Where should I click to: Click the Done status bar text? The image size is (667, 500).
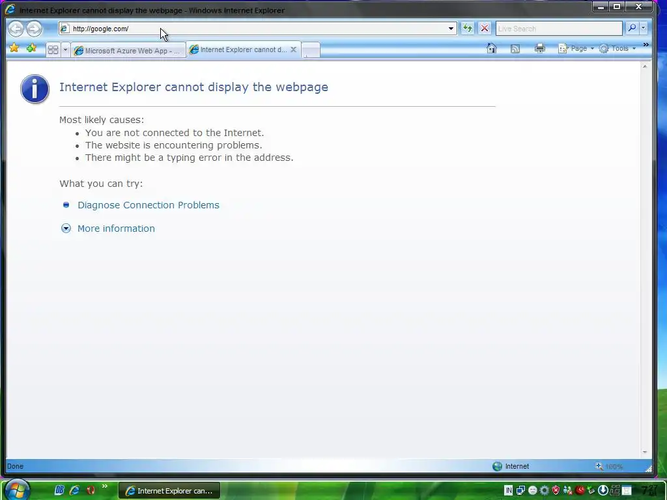tap(16, 466)
